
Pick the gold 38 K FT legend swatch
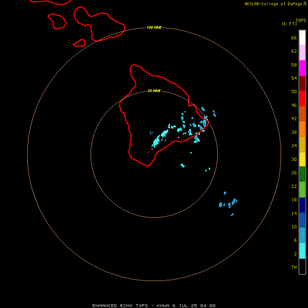pyautogui.click(x=302, y=145)
